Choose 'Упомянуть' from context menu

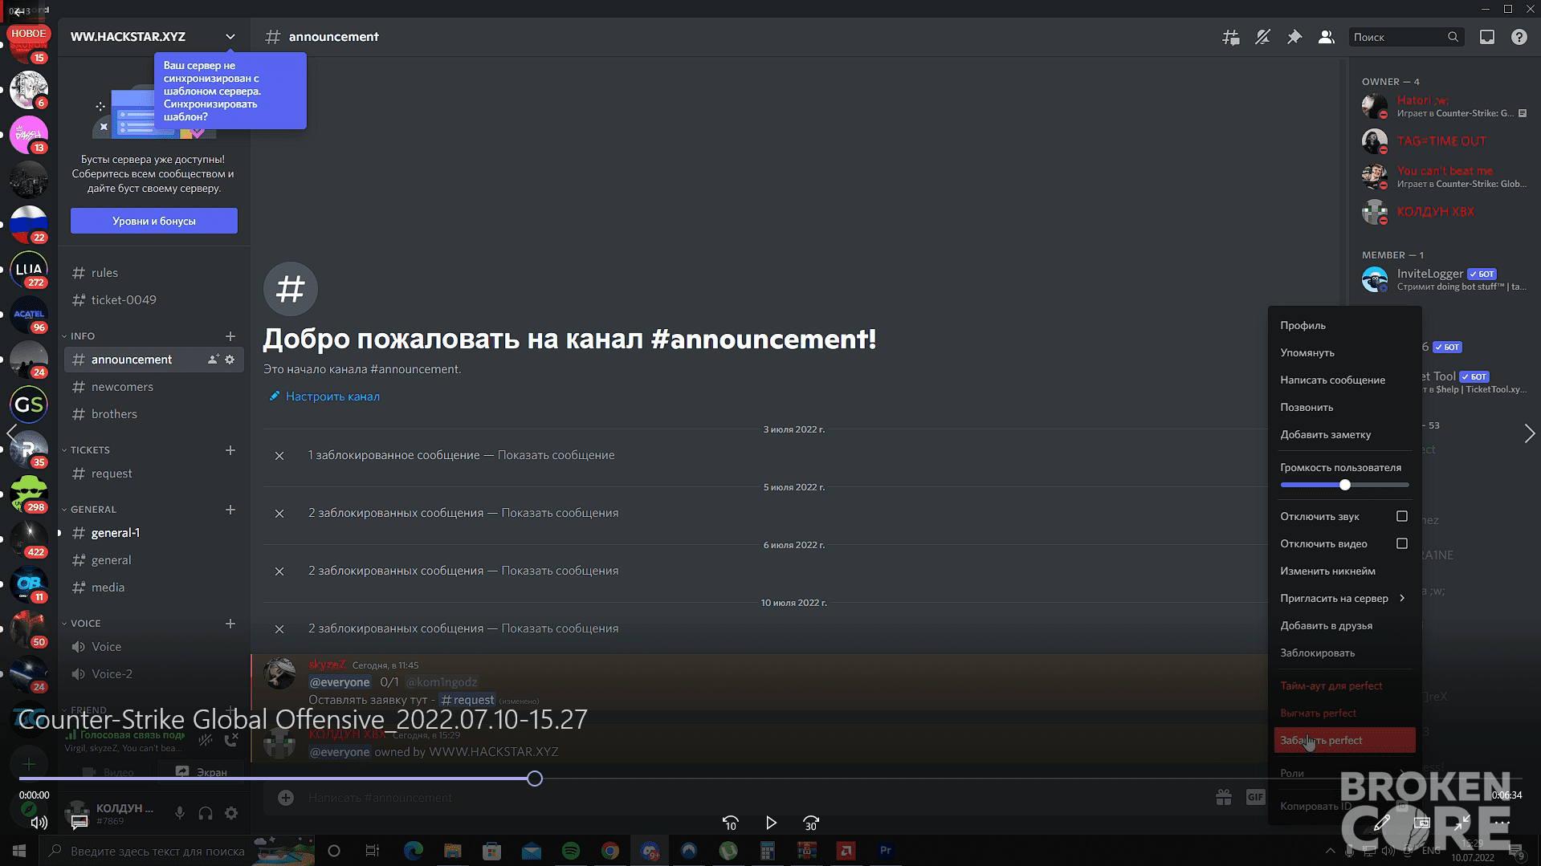(x=1343, y=352)
